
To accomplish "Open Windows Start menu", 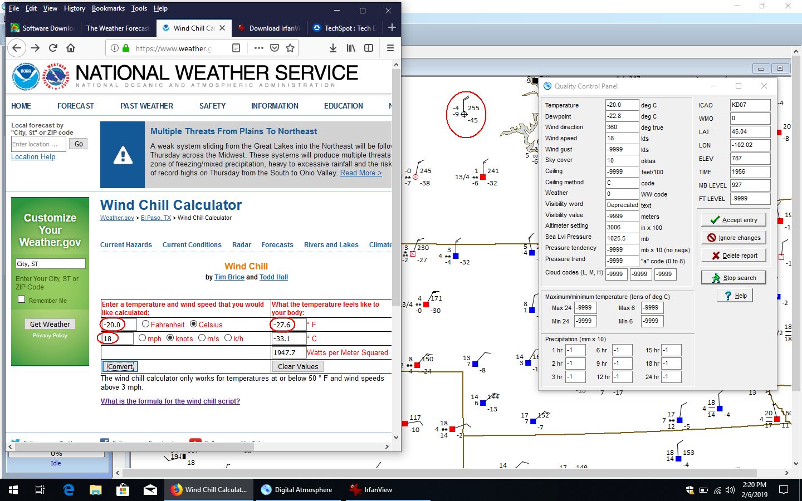I will pyautogui.click(x=13, y=490).
